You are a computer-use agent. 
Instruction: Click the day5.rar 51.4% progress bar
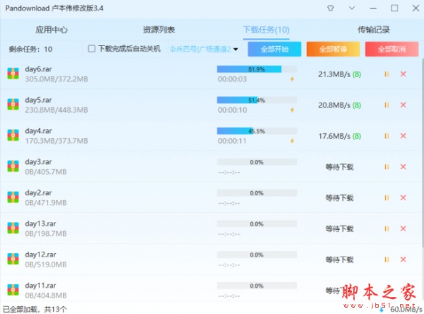pos(257,100)
